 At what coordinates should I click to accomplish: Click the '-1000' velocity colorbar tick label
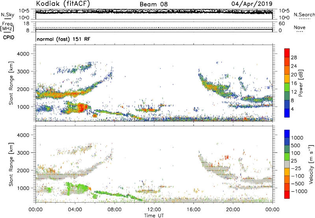click(299, 191)
